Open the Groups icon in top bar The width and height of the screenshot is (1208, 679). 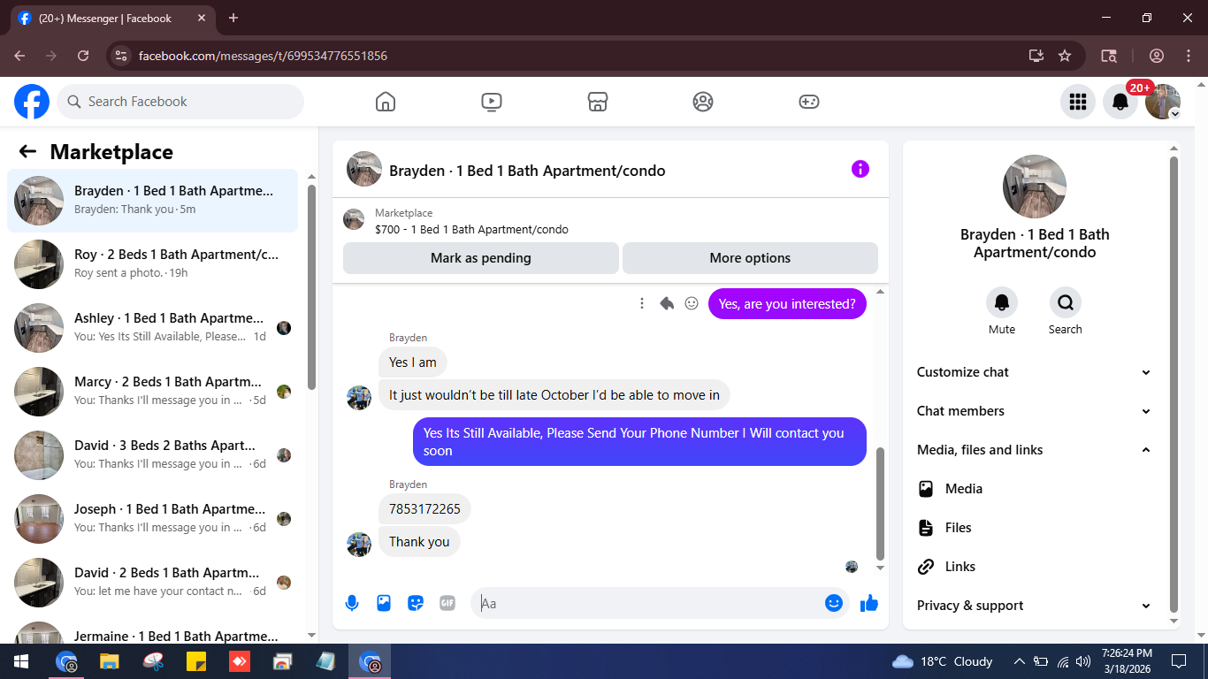click(703, 102)
